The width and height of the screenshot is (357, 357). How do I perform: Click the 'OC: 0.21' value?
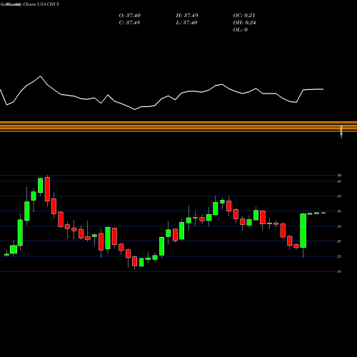click(x=244, y=16)
